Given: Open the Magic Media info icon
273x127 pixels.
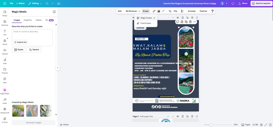Looking at the screenshot, I should pyautogui.click(x=54, y=12).
